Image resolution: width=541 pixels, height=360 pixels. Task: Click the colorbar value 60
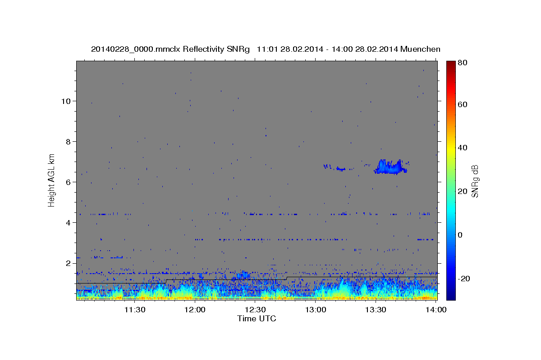point(463,104)
